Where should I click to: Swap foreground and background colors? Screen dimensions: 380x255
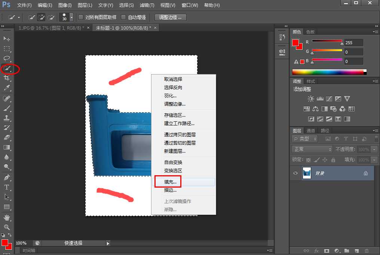coord(10,235)
